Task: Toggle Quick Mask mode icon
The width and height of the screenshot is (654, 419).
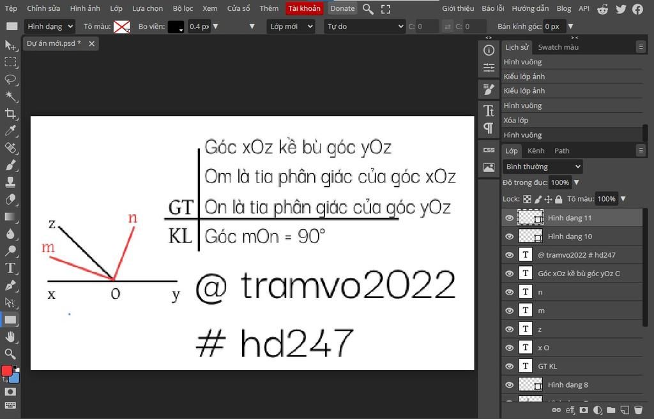Action: tap(10, 392)
